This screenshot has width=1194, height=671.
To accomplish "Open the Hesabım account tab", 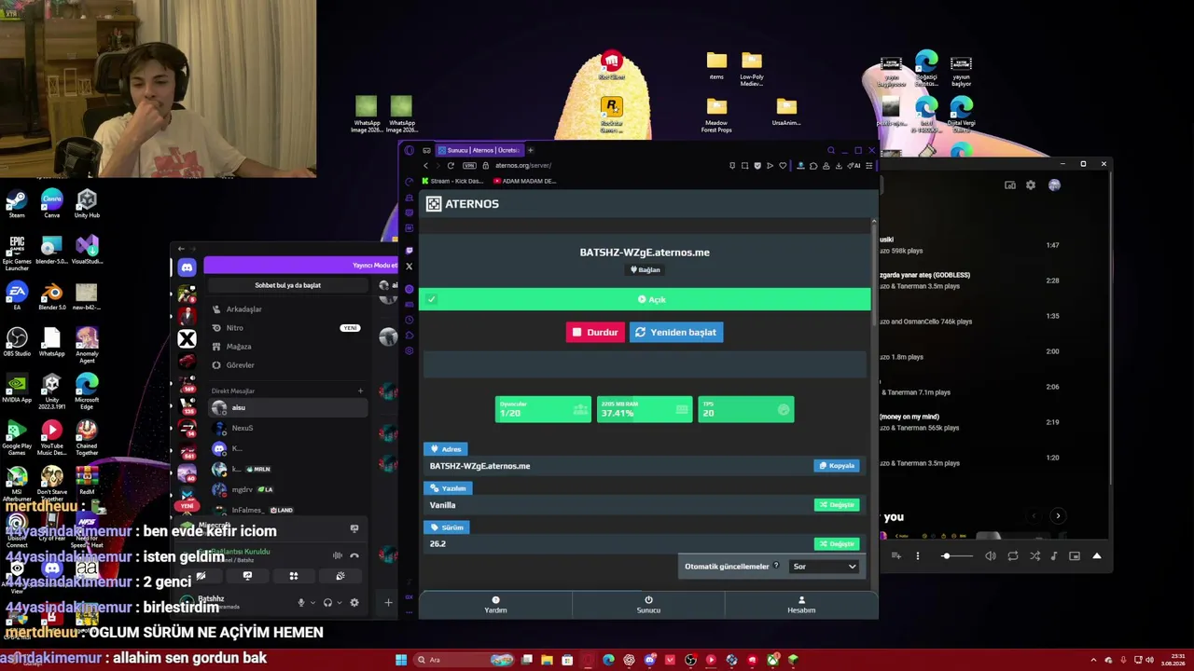I will coord(801,605).
